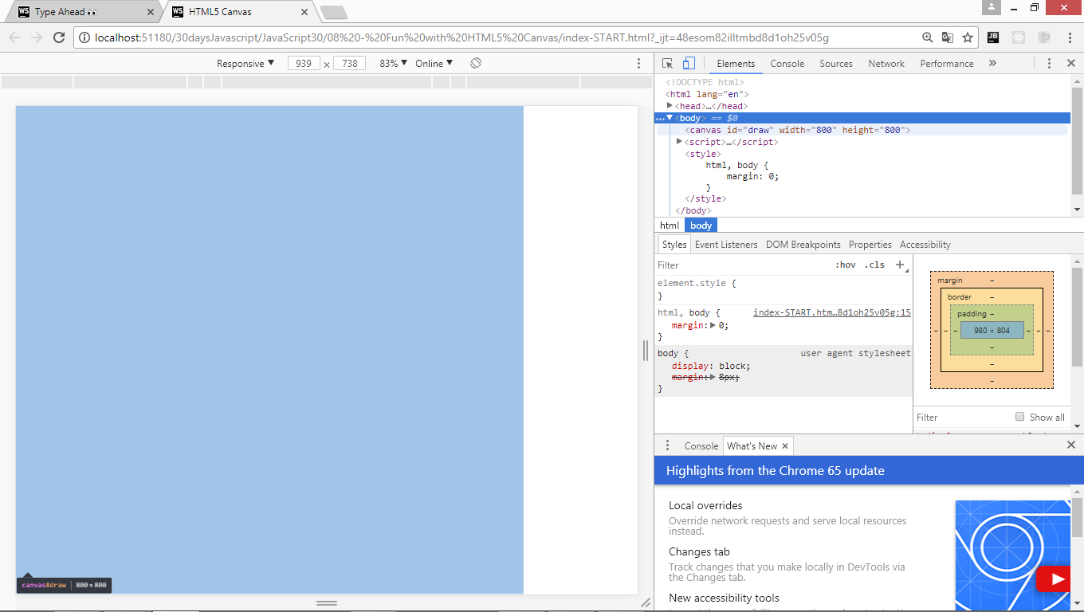The image size is (1084, 612).
Task: Click the viewport width input field
Action: point(304,63)
